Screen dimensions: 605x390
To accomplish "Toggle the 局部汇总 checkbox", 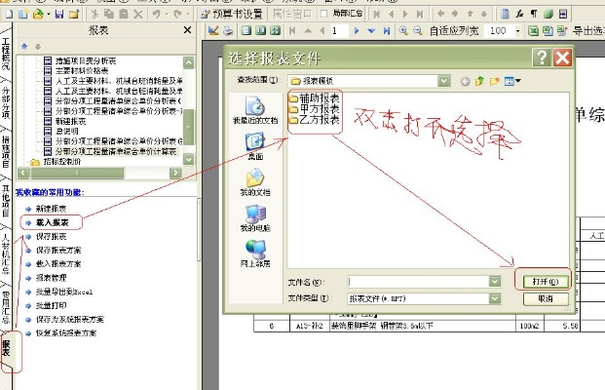I will [x=321, y=15].
